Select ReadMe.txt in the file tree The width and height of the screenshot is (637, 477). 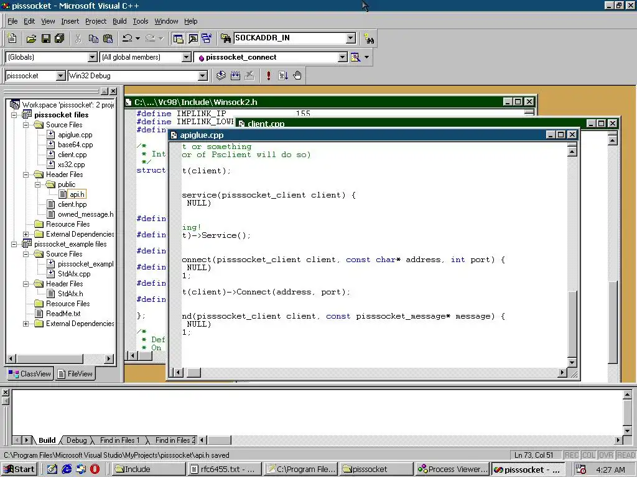(x=63, y=314)
